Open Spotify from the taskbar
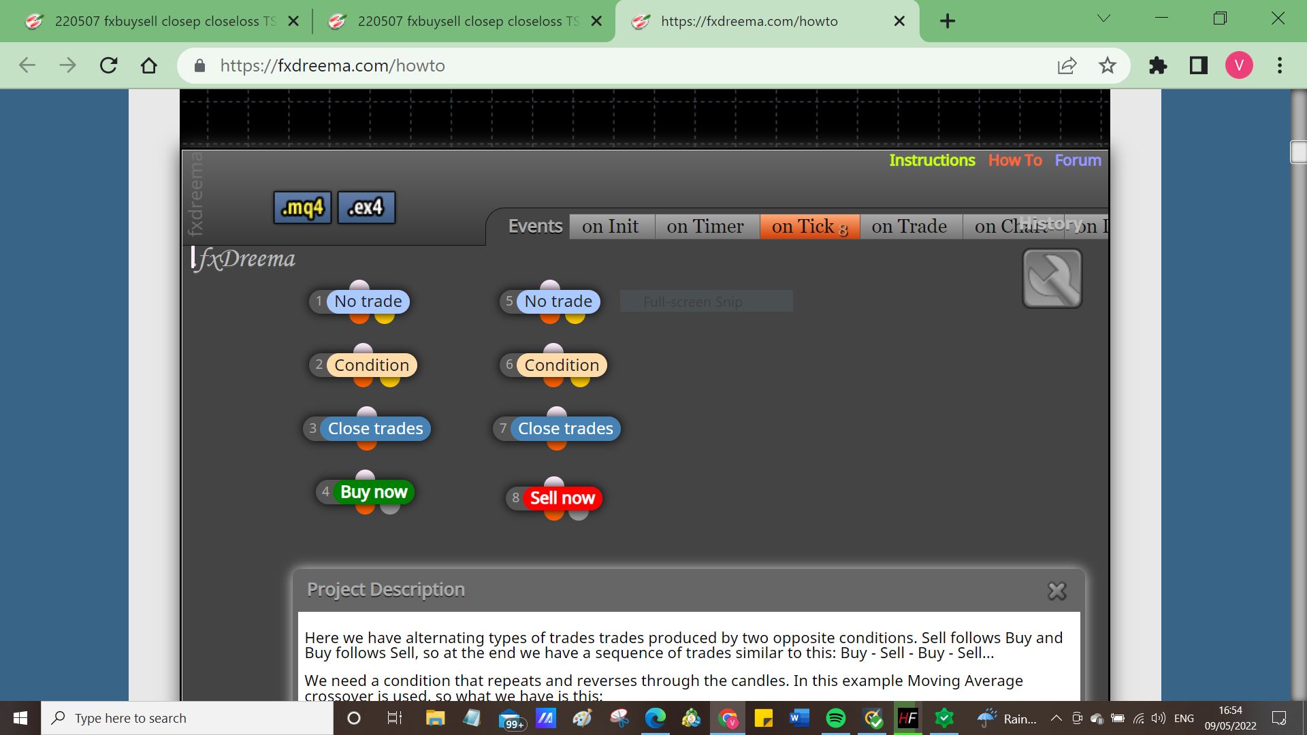1307x735 pixels. tap(836, 718)
